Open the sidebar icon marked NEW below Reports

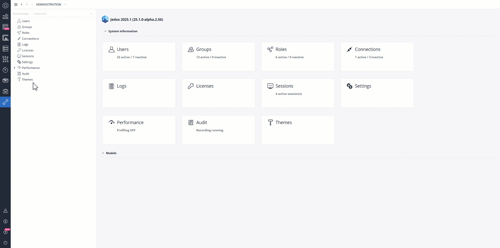tap(5, 27)
